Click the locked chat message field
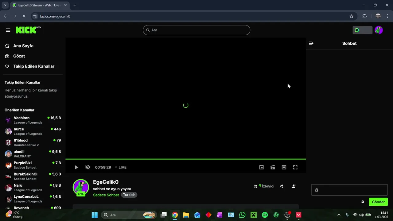The width and height of the screenshot is (393, 221). pyautogui.click(x=349, y=190)
